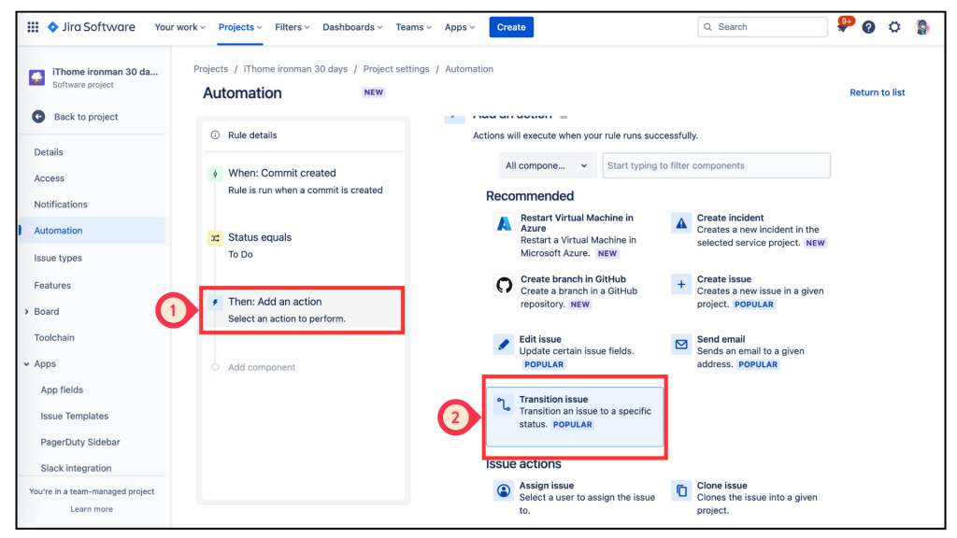Collapse the Apps sidebar section
Screen dimensions: 957x538
coord(26,364)
